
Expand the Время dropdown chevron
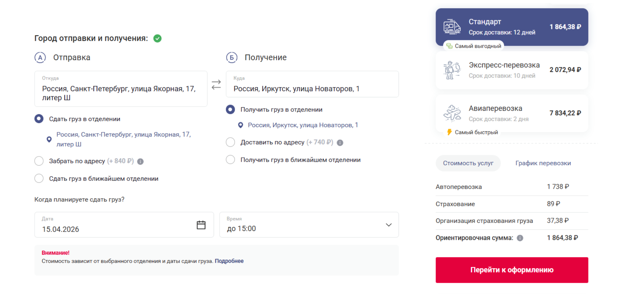[x=389, y=225]
